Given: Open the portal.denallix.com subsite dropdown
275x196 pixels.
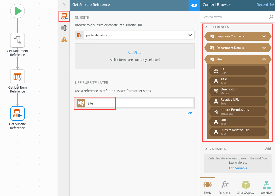Looking at the screenshot, I should tap(190, 35).
